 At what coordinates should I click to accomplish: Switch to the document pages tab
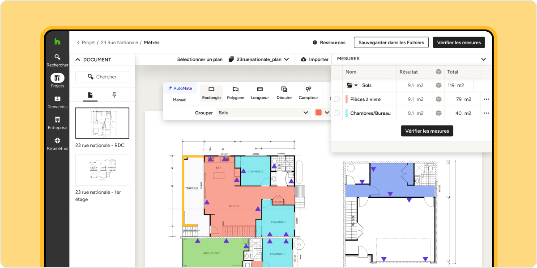(x=90, y=95)
